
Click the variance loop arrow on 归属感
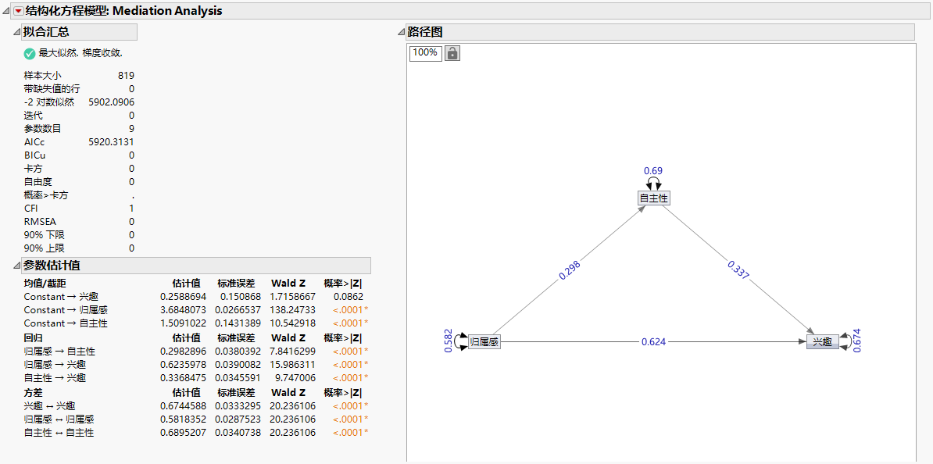[x=460, y=341]
